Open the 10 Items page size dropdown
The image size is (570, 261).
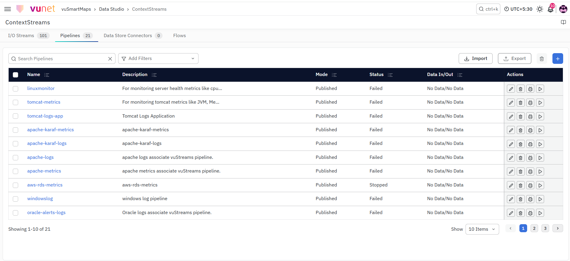tap(482, 229)
